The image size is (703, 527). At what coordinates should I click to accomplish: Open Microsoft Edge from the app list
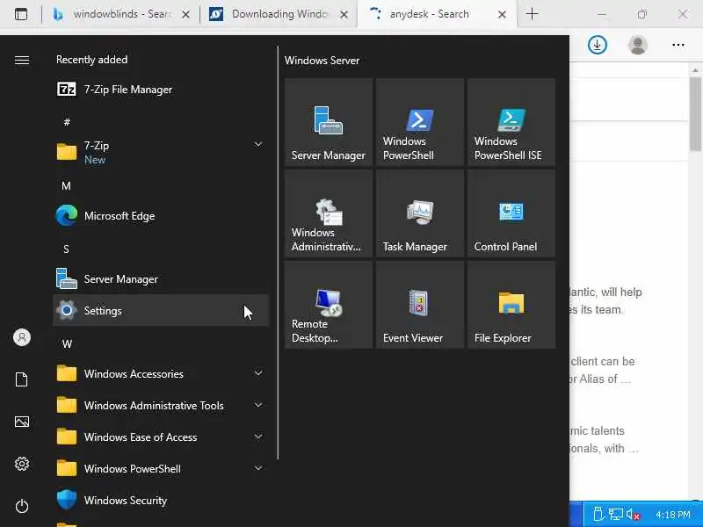pos(161,216)
